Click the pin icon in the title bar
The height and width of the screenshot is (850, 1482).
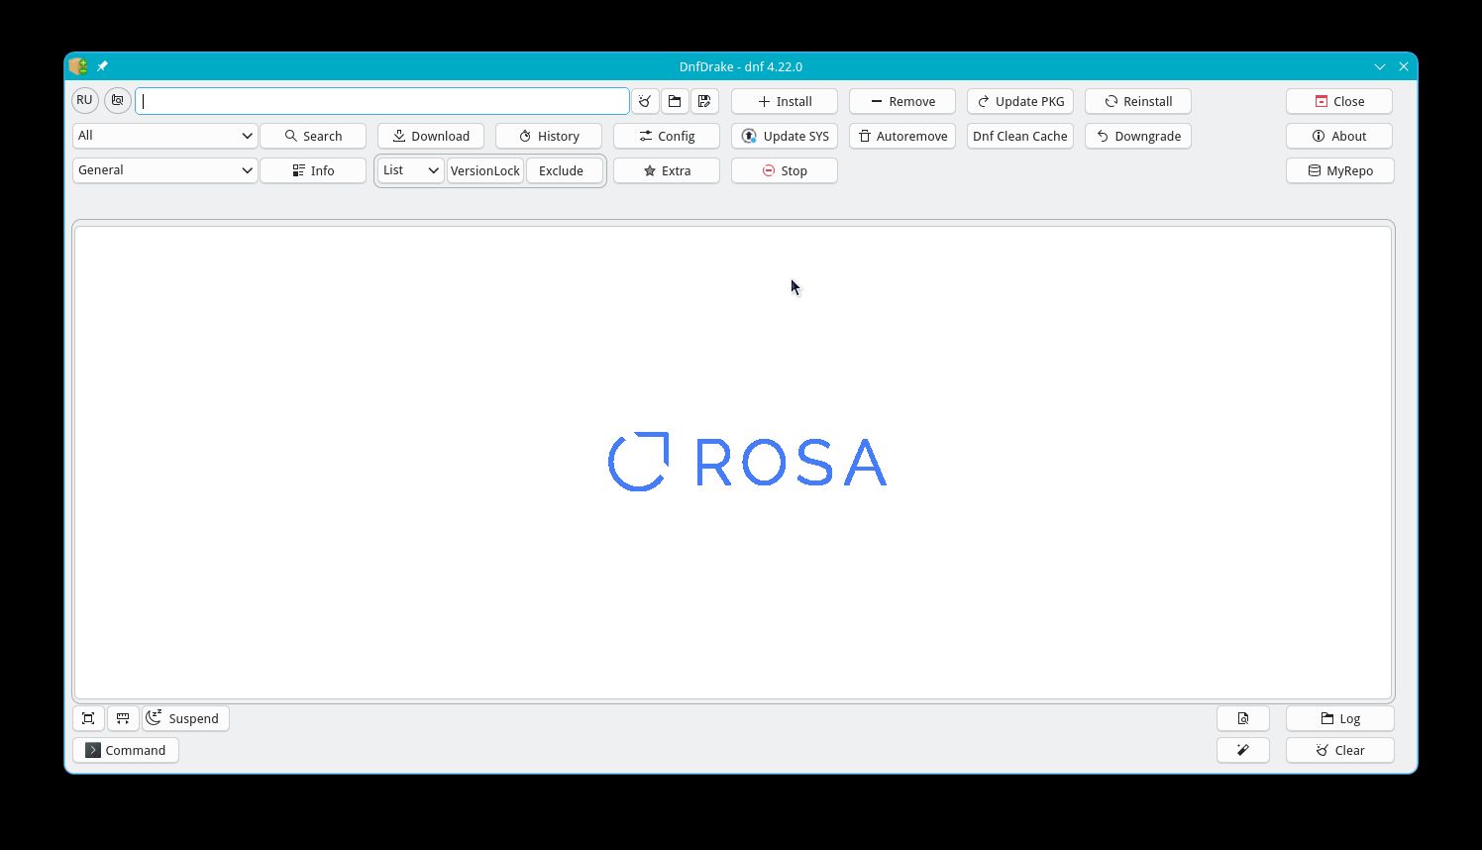pyautogui.click(x=102, y=66)
